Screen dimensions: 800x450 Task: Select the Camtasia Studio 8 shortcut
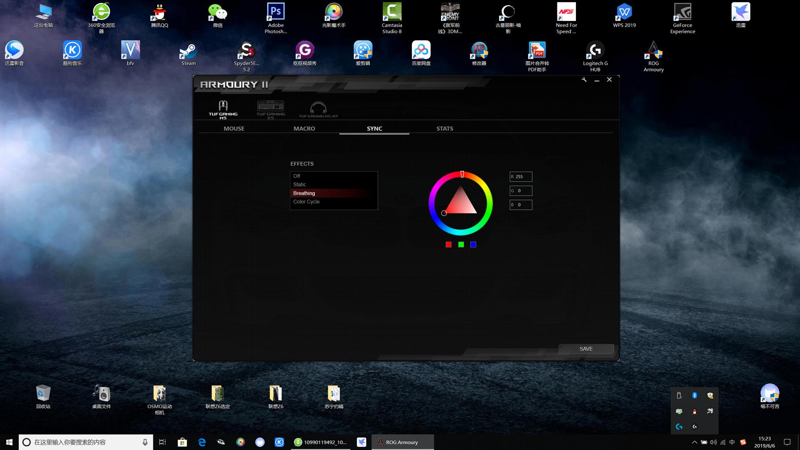coord(392,18)
